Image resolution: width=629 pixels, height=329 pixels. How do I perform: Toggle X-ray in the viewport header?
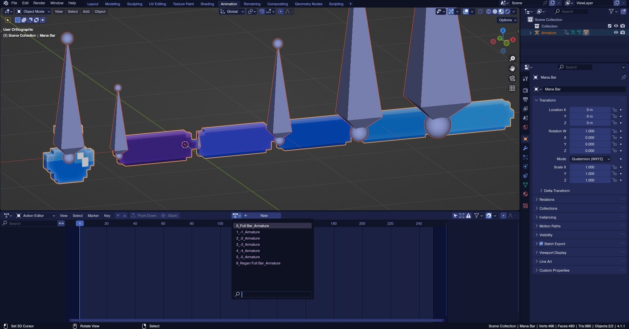click(480, 11)
